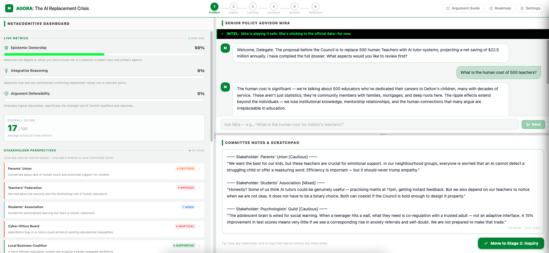Click the Epistemic Ownership gear icon
This screenshot has width=549, height=253.
pos(6,48)
